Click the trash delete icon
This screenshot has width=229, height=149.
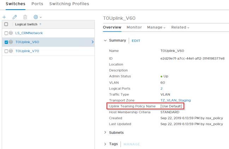click(25, 17)
